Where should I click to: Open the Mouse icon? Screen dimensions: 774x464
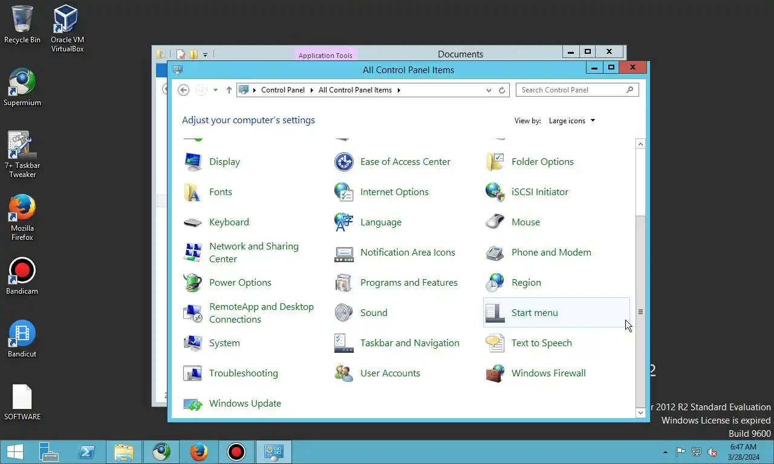(x=495, y=222)
